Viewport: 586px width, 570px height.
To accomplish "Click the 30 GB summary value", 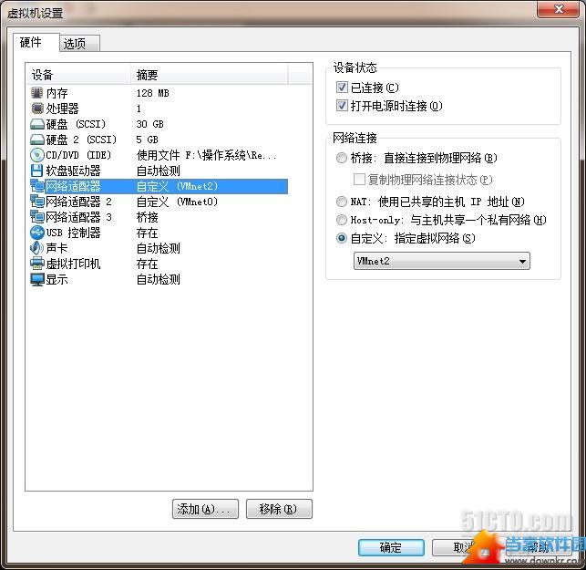I will [x=149, y=124].
